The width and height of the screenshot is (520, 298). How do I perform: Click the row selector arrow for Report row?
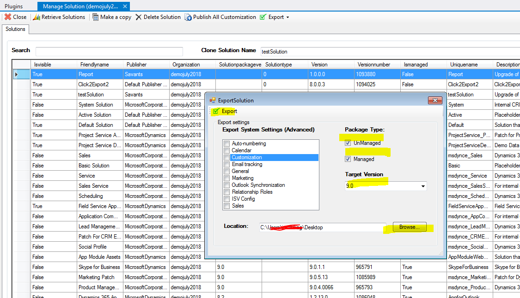click(16, 75)
